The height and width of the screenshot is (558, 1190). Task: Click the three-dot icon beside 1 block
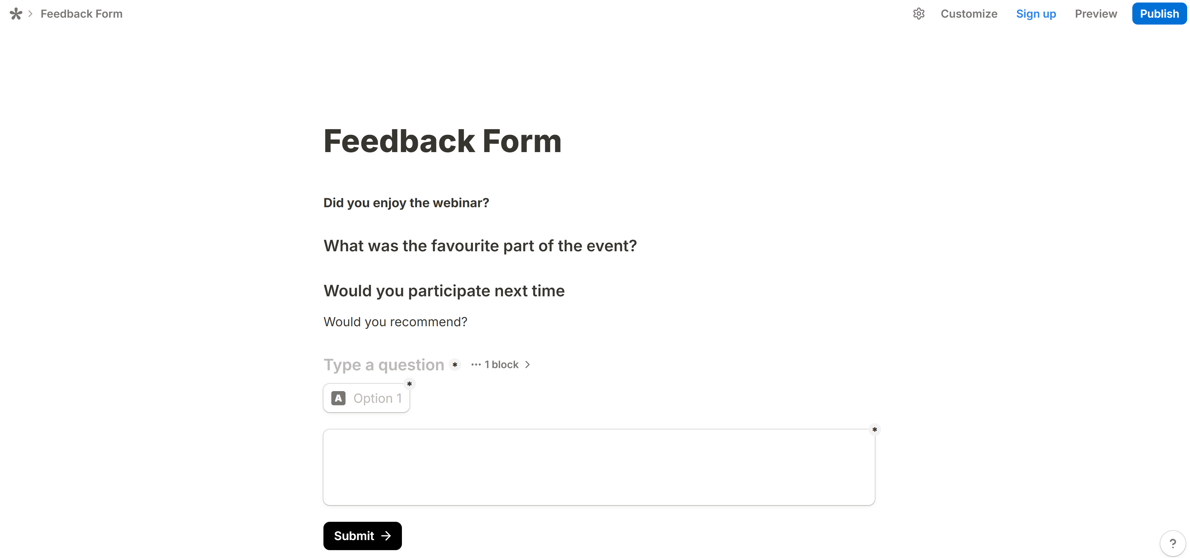click(x=476, y=365)
